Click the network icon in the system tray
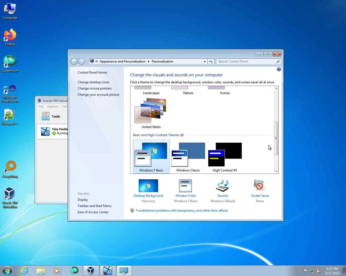This screenshot has width=346, height=276. pos(312,271)
